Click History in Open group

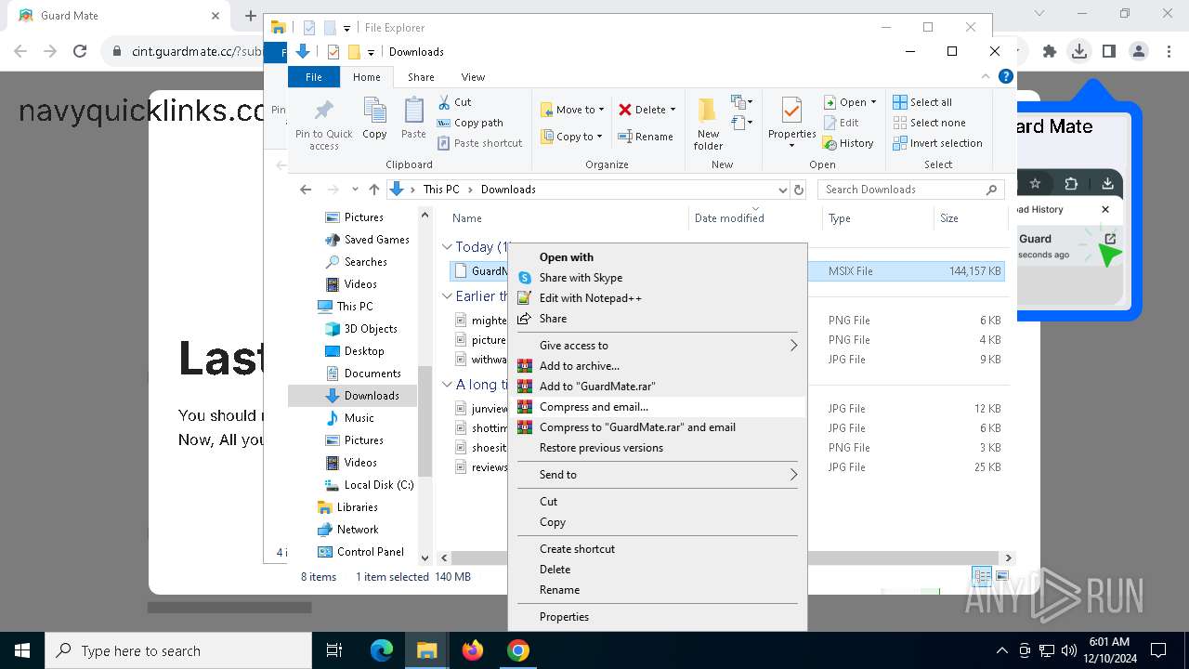849,143
